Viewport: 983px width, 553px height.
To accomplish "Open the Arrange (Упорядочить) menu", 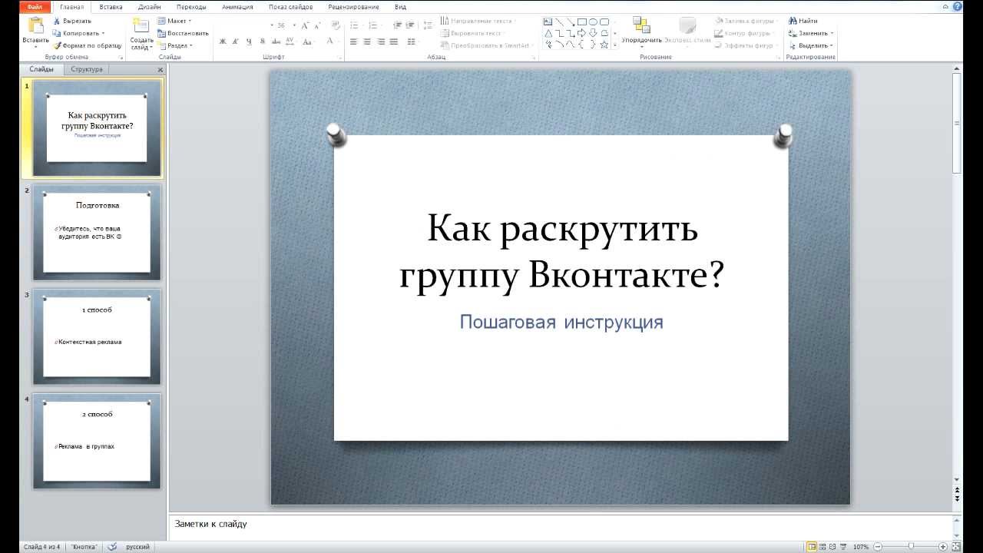I will click(642, 31).
